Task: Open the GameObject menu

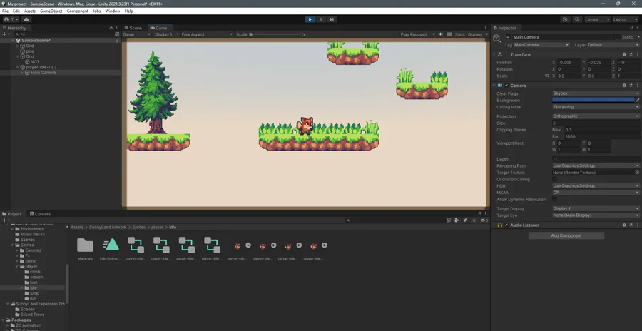Action: coord(51,11)
